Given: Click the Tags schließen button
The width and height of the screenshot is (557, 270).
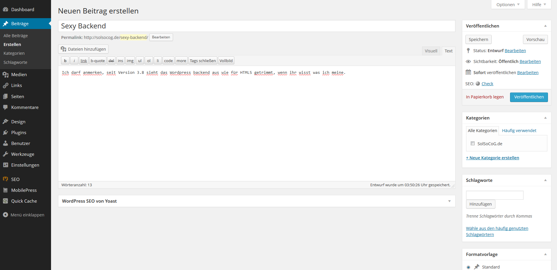Looking at the screenshot, I should [x=203, y=61].
